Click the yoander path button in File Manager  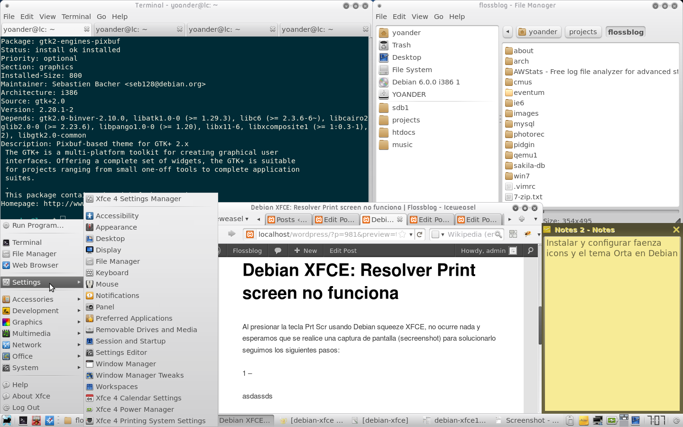(x=538, y=32)
